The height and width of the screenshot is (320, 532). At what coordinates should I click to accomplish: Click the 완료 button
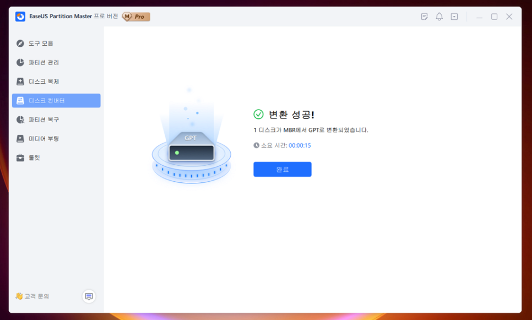[283, 169]
